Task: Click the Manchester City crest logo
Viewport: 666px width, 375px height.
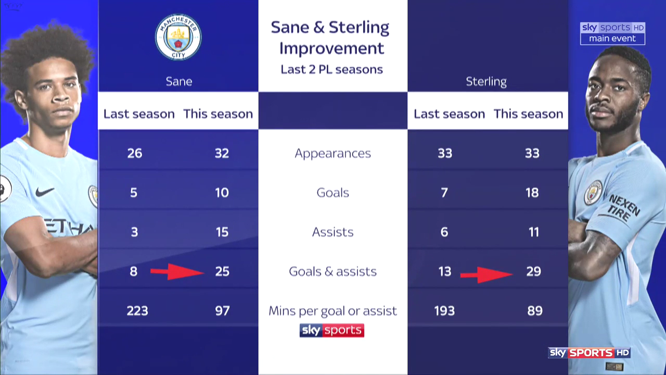Action: coord(178,37)
